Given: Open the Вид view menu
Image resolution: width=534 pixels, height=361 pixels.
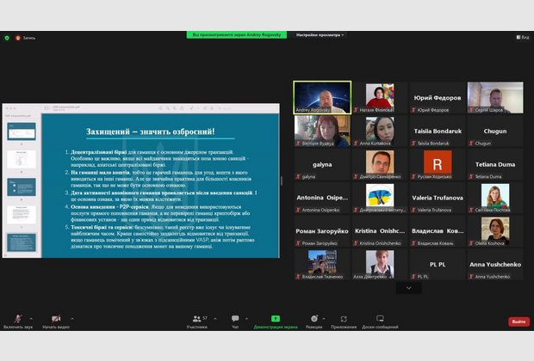Looking at the screenshot, I should [x=522, y=38].
